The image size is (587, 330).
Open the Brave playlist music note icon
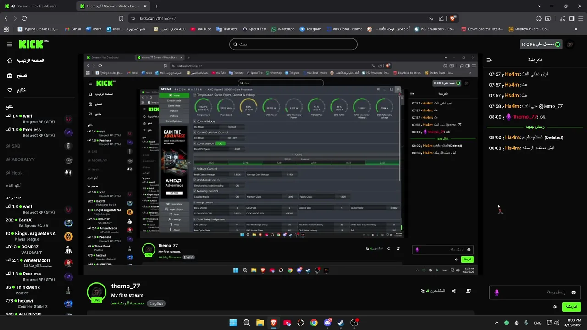point(563,18)
